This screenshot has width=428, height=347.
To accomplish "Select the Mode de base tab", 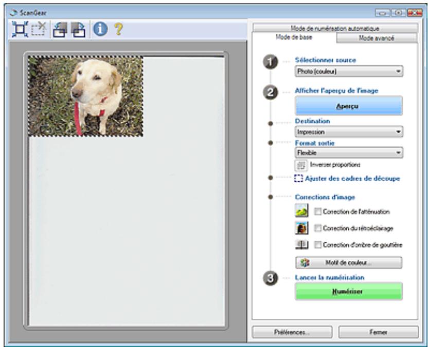I will (294, 37).
